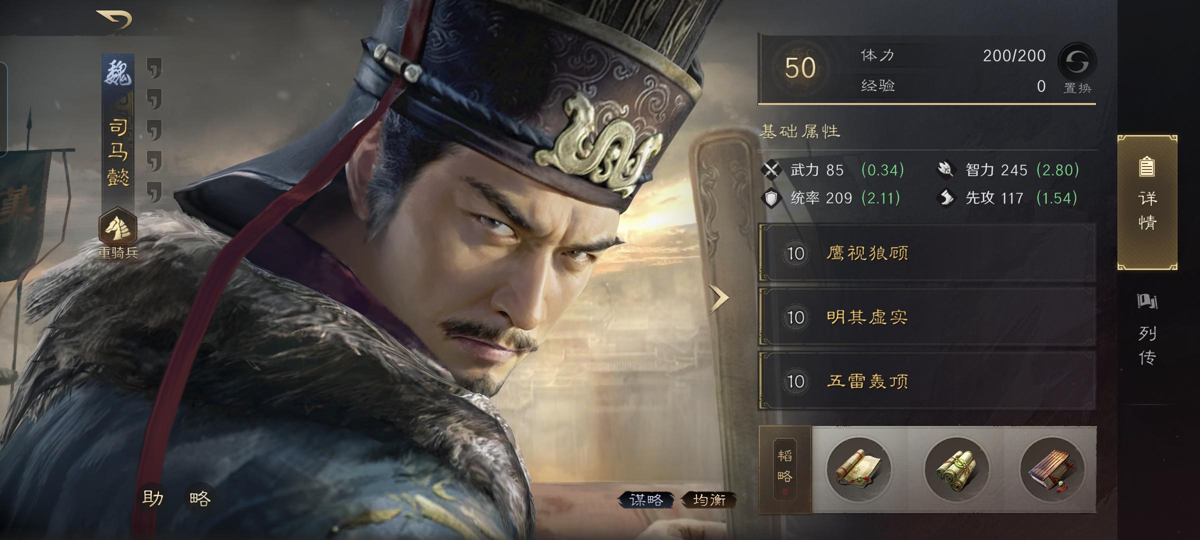The image size is (1200, 540).
Task: Click the 武力 crossed swords icon
Action: 771,170
